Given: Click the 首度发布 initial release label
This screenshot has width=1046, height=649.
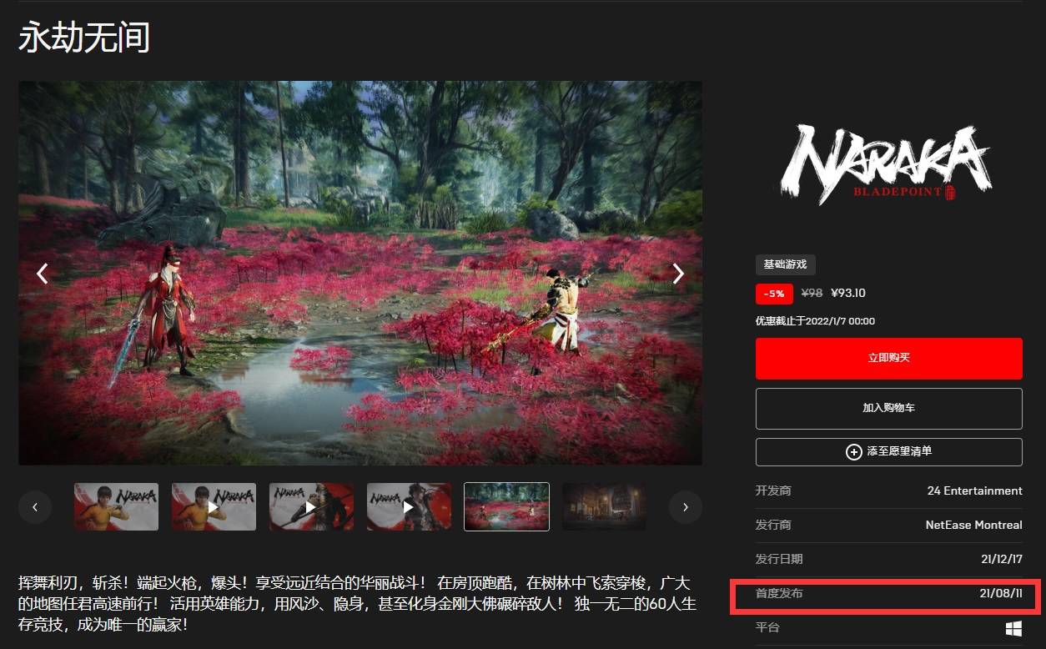Looking at the screenshot, I should [779, 593].
